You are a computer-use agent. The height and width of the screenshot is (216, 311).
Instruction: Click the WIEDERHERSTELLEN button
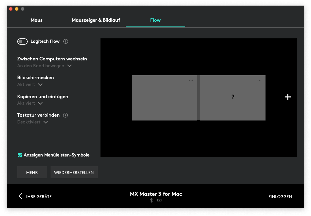(74, 172)
